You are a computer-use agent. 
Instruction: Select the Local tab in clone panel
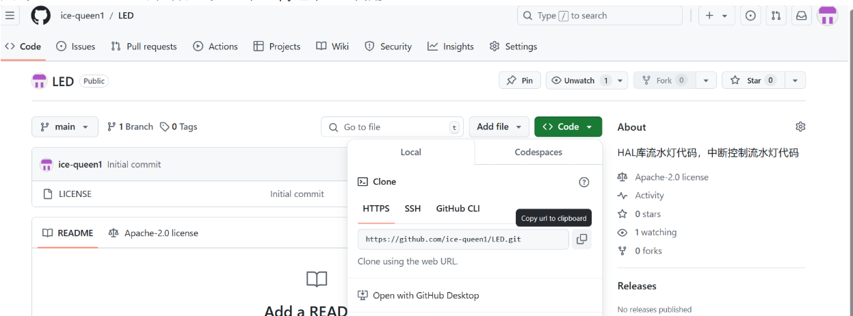coord(410,152)
